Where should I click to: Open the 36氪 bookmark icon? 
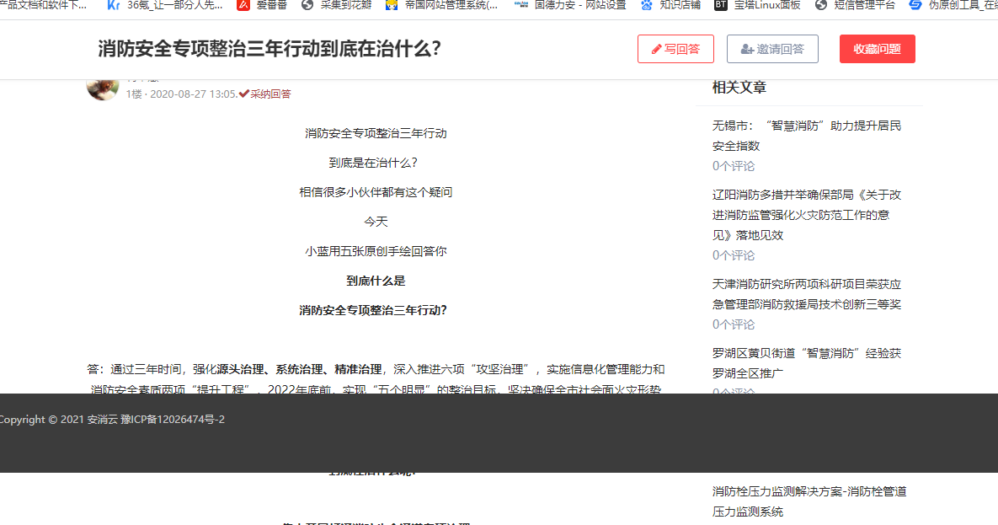(x=114, y=5)
